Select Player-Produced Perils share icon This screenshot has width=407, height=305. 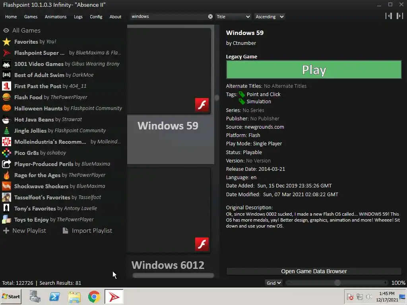click(x=6, y=164)
